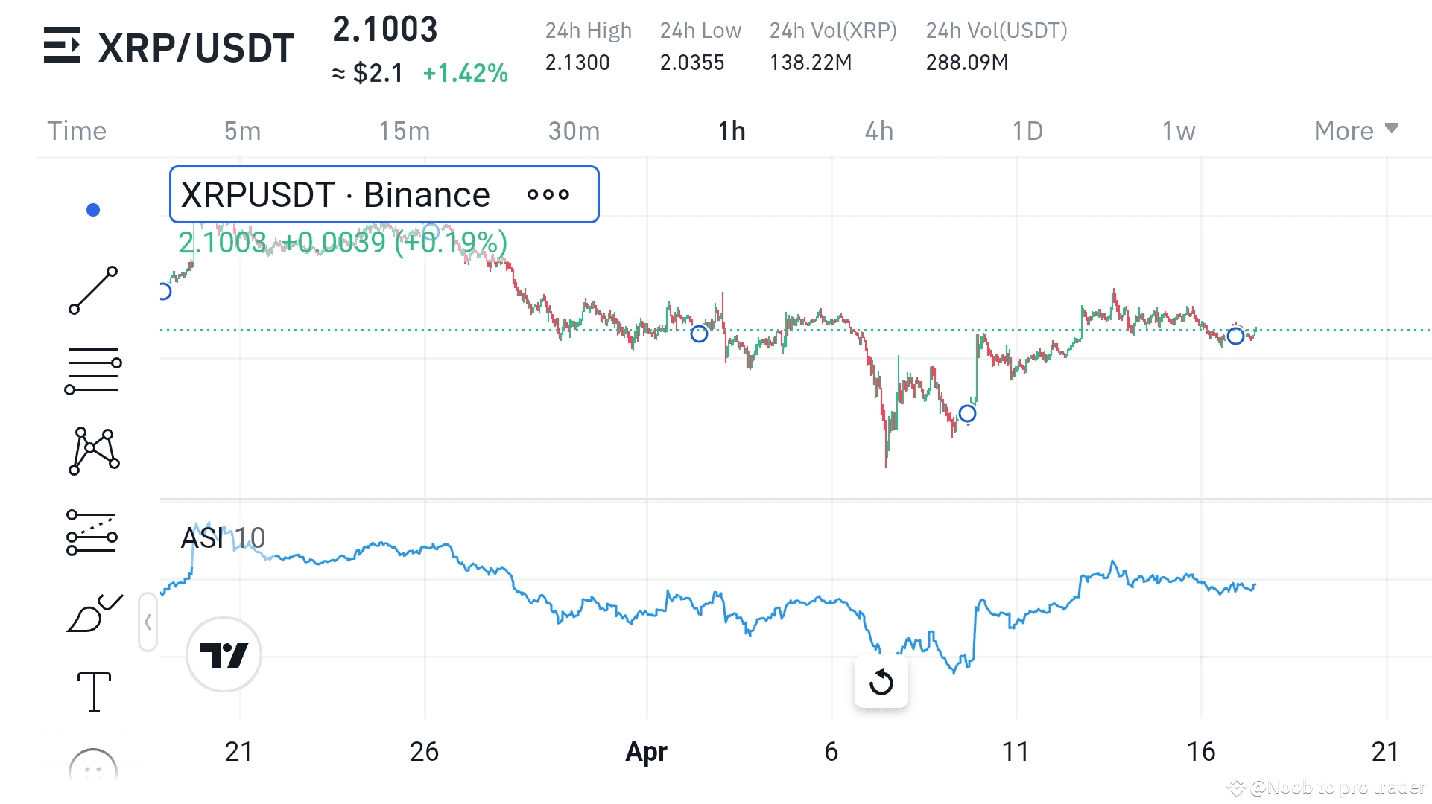Open the Fibonacci retracement tool
This screenshot has width=1432, height=804.
(93, 370)
